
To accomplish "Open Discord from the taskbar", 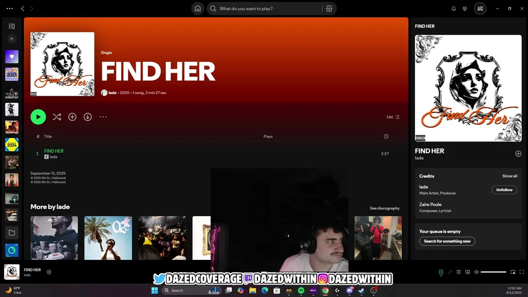I will pos(349,290).
